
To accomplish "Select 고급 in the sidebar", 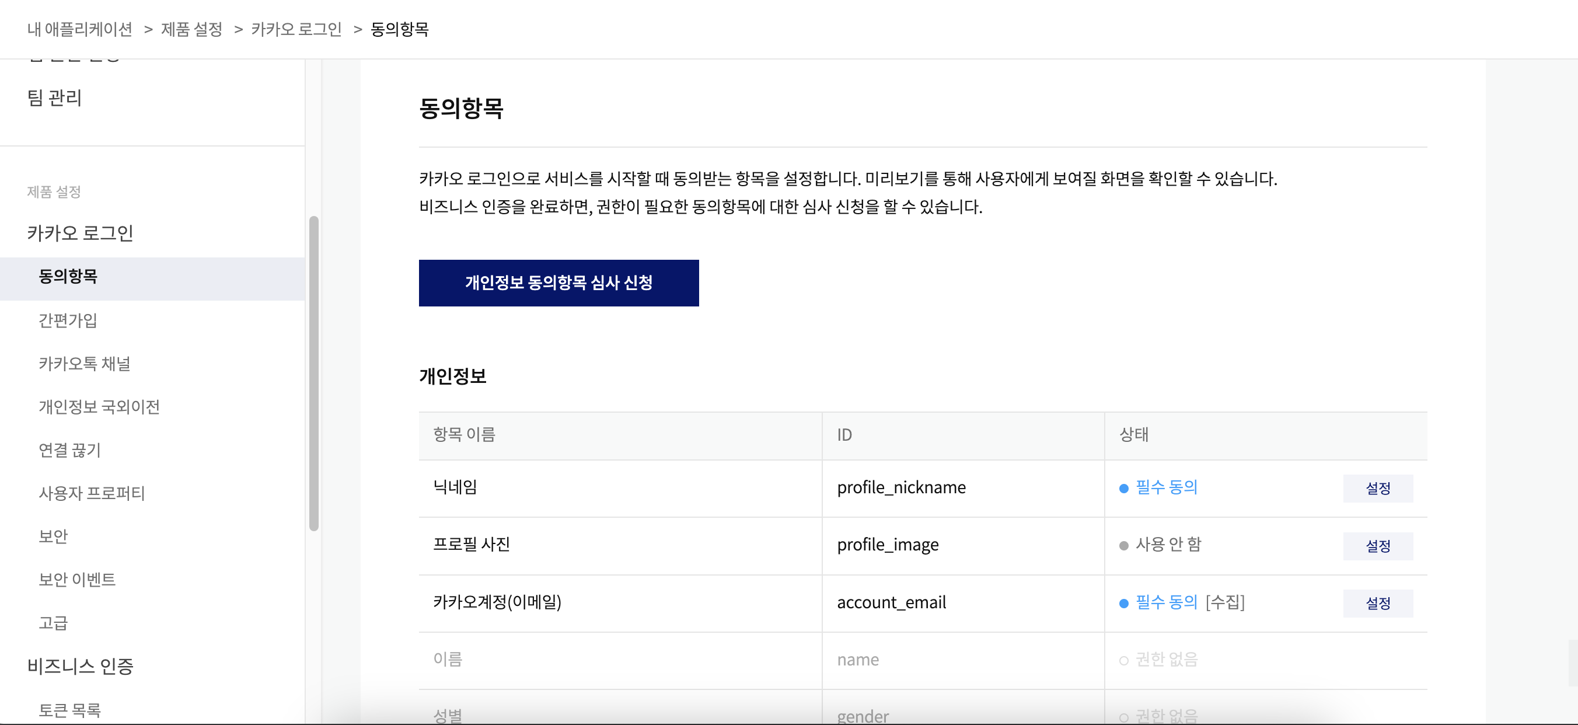I will 53,623.
